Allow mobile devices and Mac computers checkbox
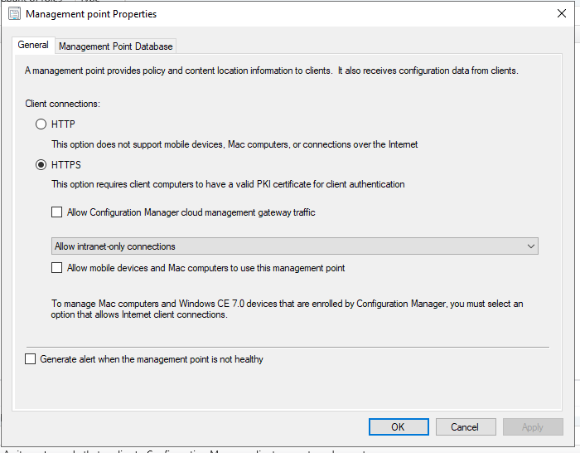 [x=56, y=268]
